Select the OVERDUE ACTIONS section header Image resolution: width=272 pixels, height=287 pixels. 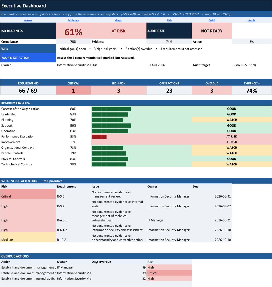point(136,256)
